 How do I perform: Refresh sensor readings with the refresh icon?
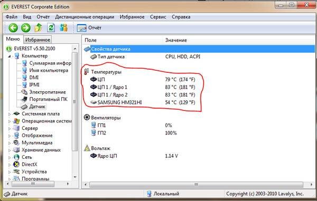pyautogui.click(x=51, y=27)
